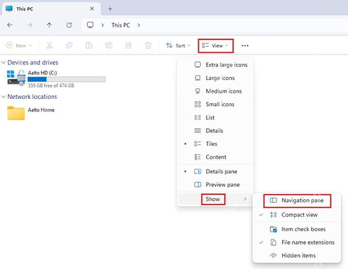
Task: Click chevron before This PC breadcrumb
Action: (x=103, y=25)
